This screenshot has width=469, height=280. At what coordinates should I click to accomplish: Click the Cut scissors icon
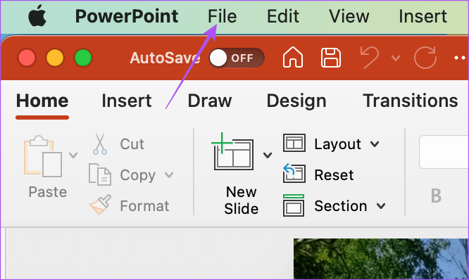click(100, 144)
